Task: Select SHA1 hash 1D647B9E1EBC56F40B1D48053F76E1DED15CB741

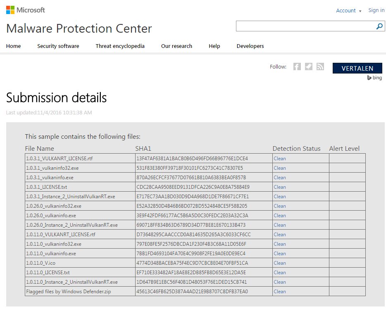Action: [191, 282]
